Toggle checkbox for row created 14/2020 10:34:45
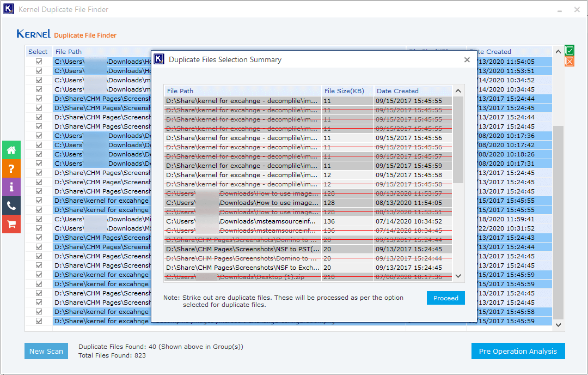Viewport: 588px width, 375px height. (39, 89)
